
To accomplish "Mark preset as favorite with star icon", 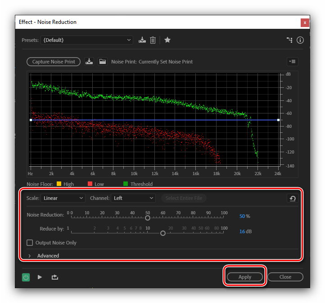I will [x=167, y=40].
